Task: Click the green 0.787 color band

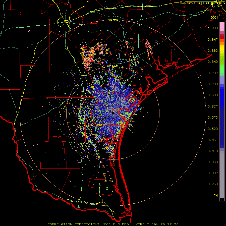Action: pos(222,70)
